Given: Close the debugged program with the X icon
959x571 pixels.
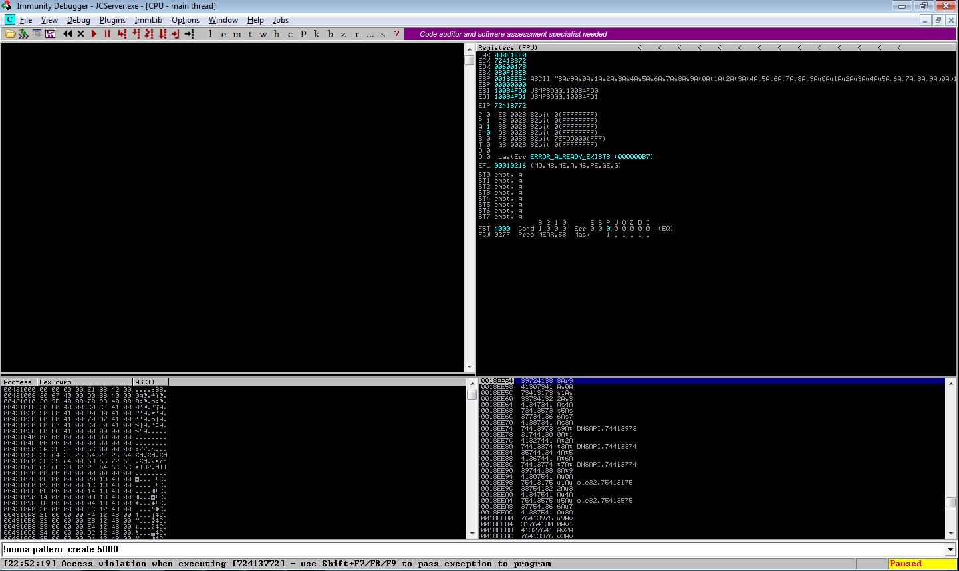Looking at the screenshot, I should click(80, 34).
